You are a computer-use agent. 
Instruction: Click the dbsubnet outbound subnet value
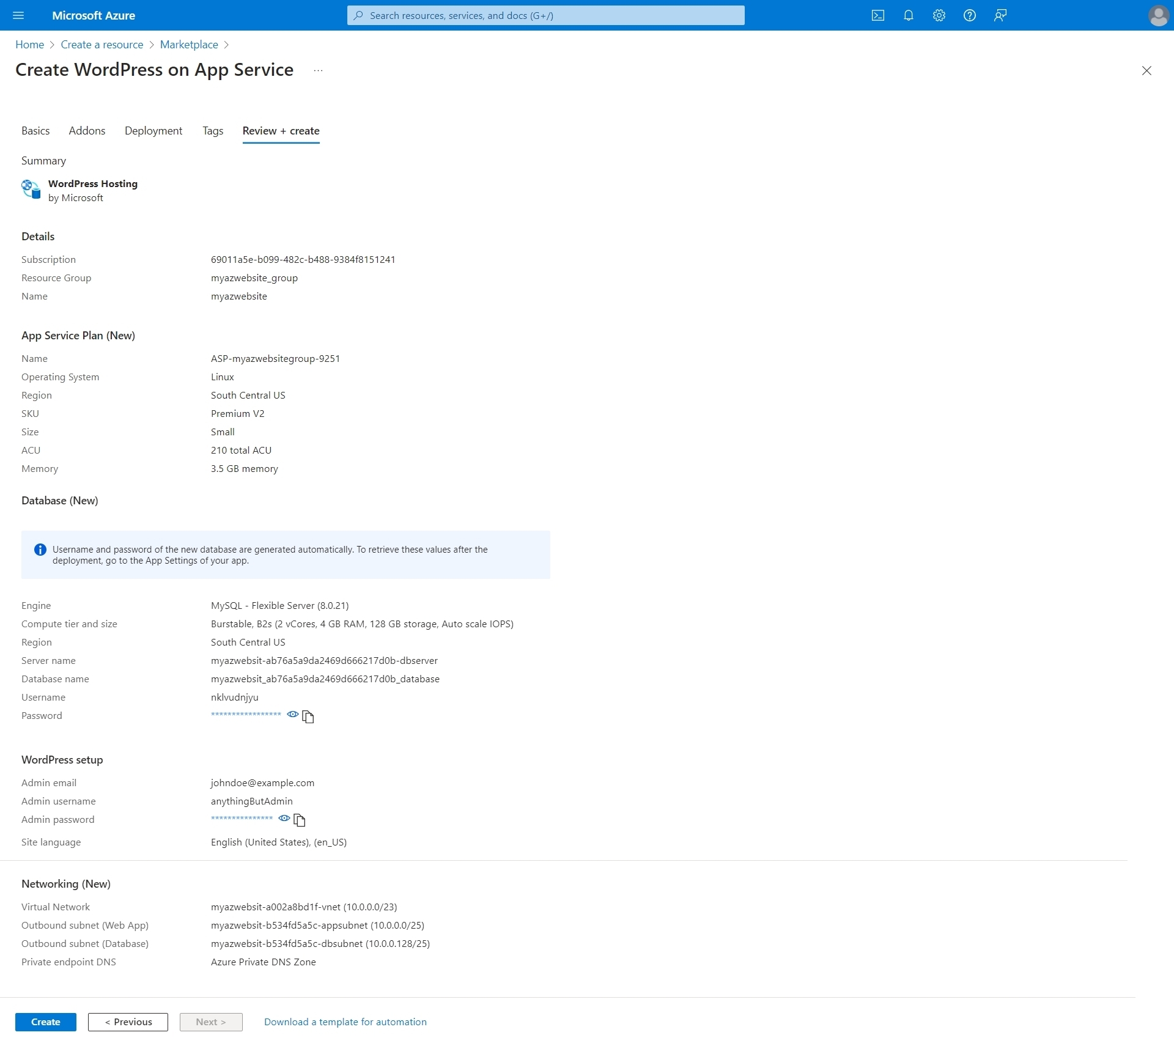320,944
